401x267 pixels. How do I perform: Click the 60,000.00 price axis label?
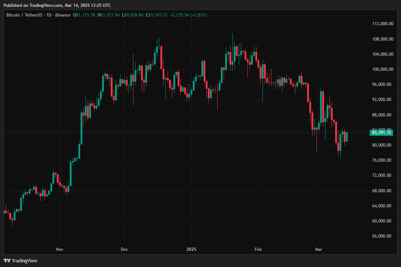[382, 221]
